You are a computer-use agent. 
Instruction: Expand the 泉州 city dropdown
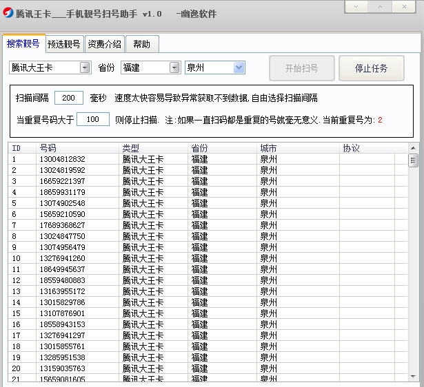[239, 68]
